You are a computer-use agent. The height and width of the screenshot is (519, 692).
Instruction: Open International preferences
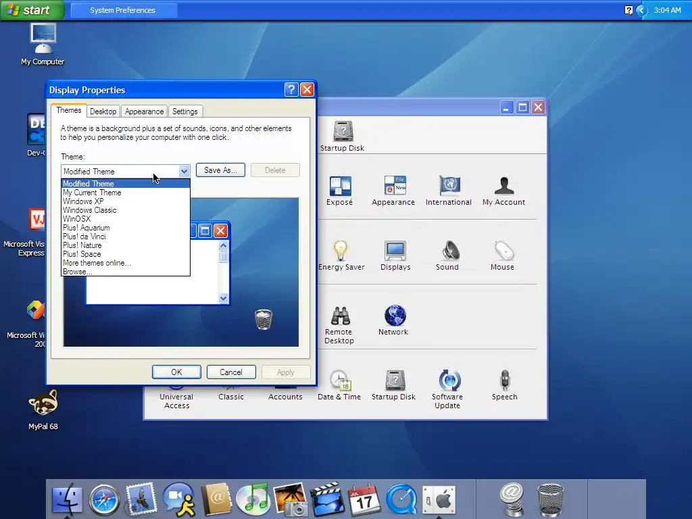tap(449, 191)
